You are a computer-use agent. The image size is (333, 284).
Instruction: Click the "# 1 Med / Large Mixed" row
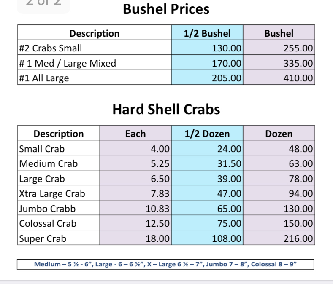coord(68,63)
